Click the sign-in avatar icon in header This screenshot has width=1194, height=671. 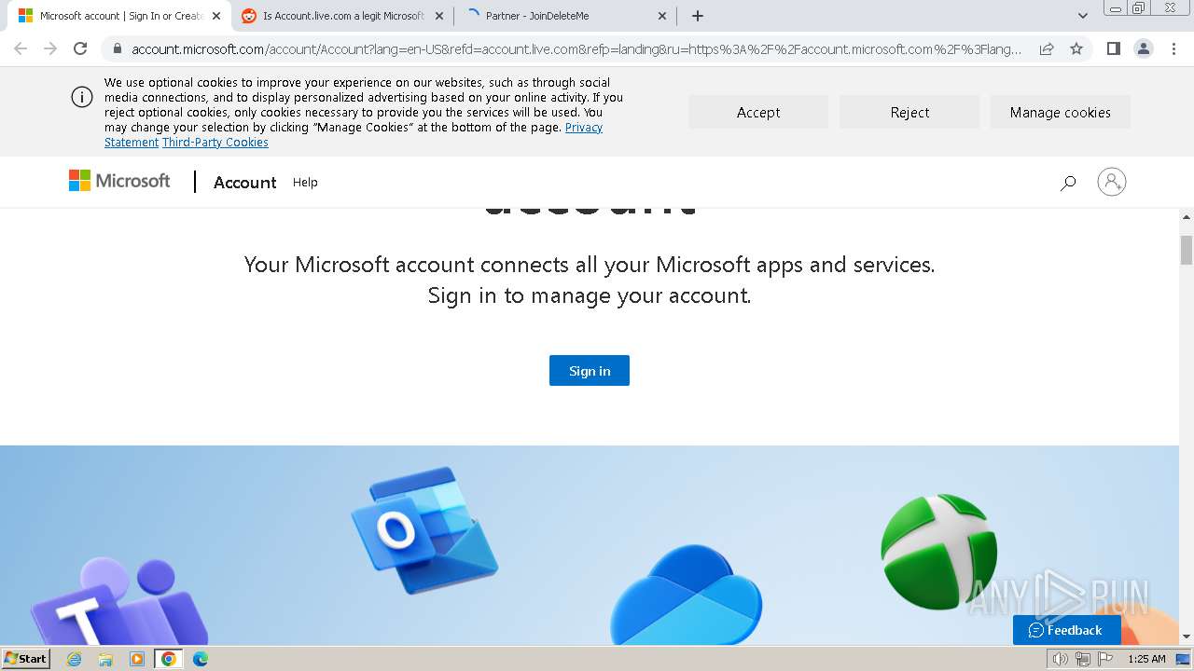1112,182
